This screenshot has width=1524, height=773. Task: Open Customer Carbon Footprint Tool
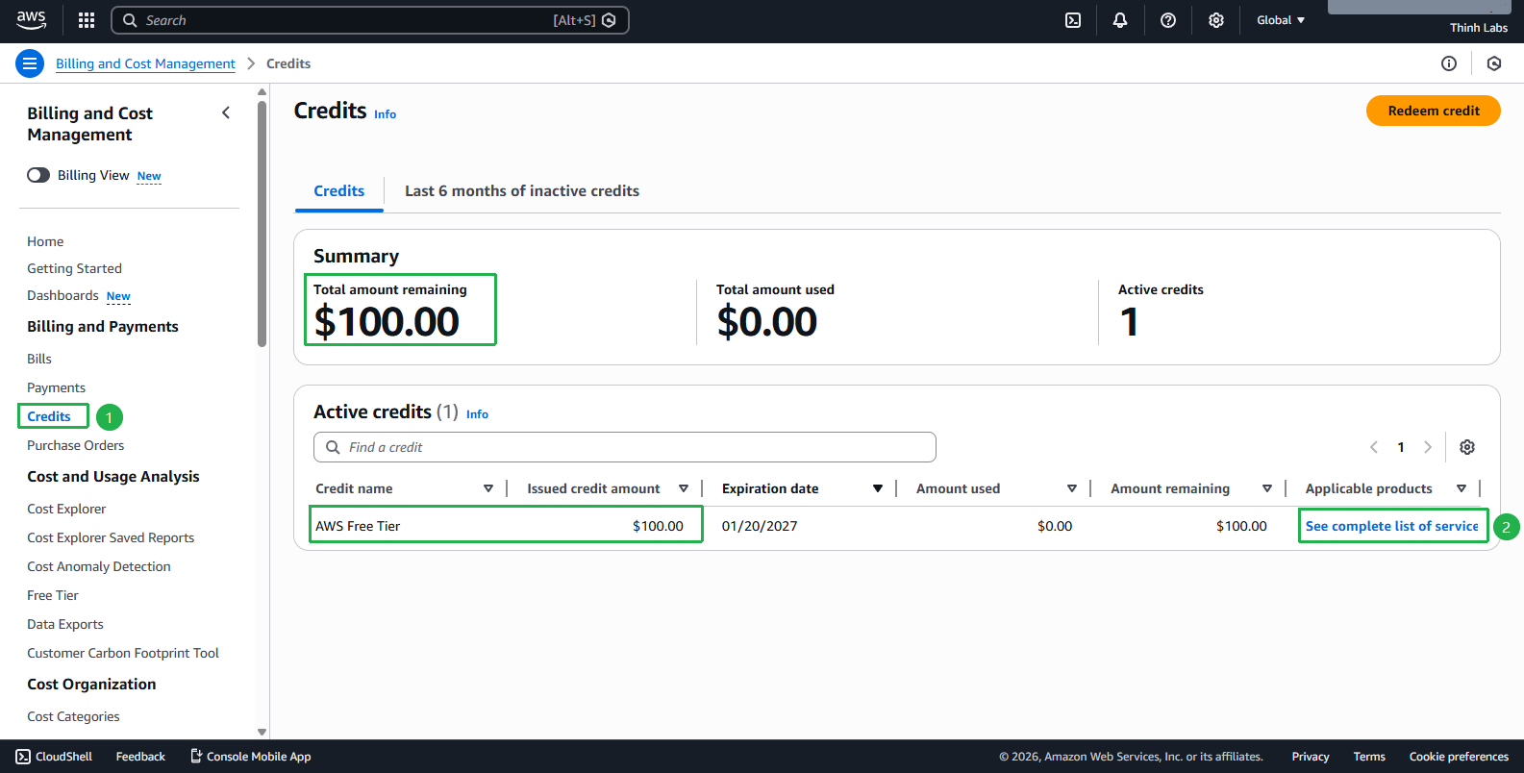click(123, 653)
